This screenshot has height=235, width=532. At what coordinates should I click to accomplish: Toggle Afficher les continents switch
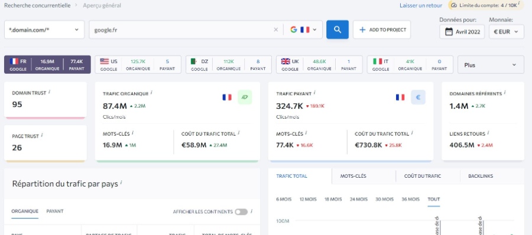[241, 211]
